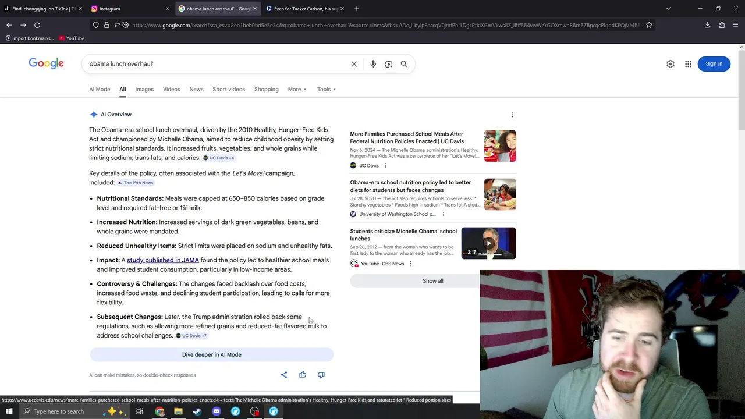The width and height of the screenshot is (745, 419).
Task: Switch to the Tucker Carlson article tab
Action: [x=304, y=9]
